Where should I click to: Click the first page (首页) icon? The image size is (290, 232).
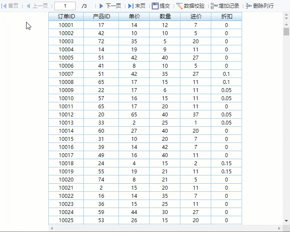4,6
